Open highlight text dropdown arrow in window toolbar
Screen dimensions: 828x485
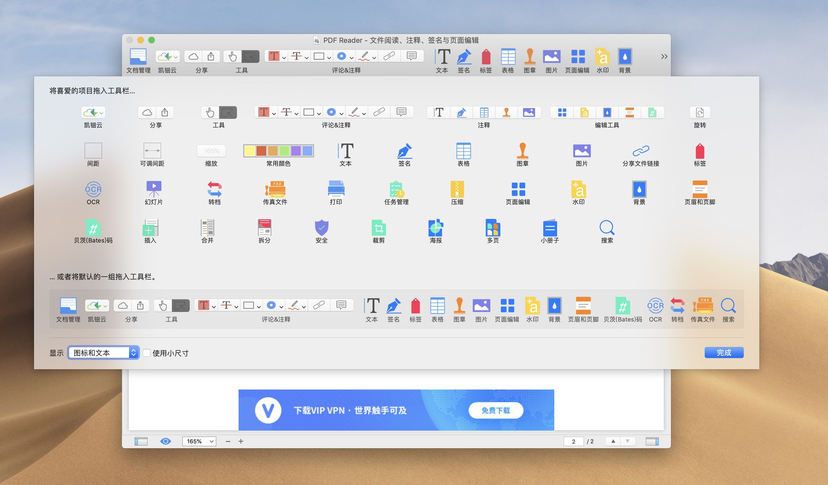[x=284, y=57]
